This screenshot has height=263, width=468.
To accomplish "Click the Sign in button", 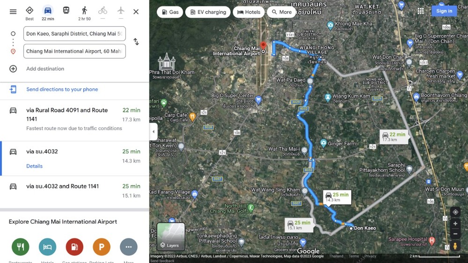I will (444, 11).
